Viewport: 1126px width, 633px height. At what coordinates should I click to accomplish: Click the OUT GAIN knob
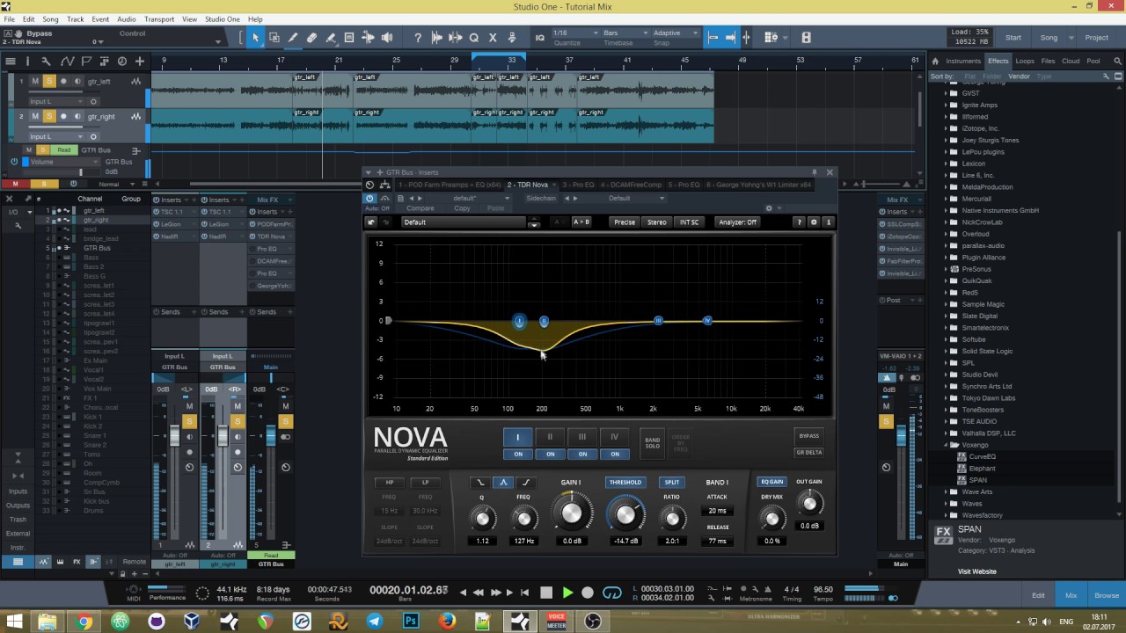(x=809, y=504)
